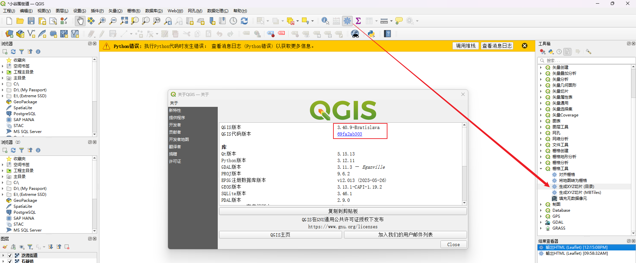Screen dimensions: 636x263
Task: Toggle the 石碁镇 layer checkbox
Action: (10, 261)
